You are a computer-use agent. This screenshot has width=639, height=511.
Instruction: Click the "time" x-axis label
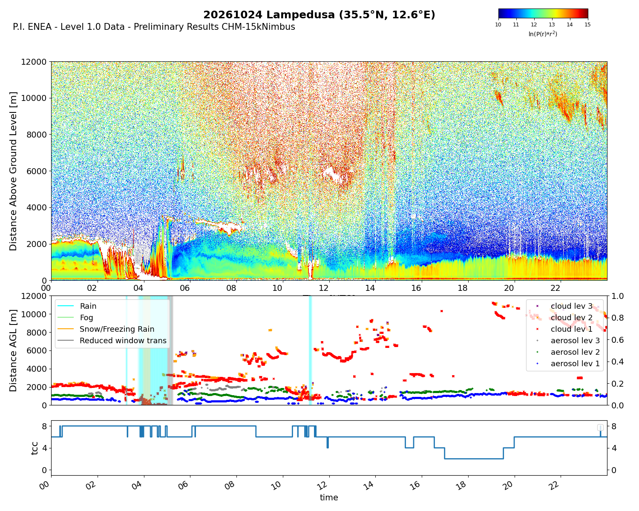[x=329, y=497]
